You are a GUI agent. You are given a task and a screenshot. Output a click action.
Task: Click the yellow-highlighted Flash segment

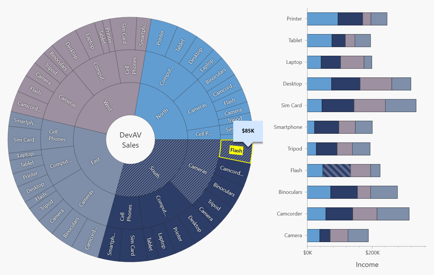236,150
